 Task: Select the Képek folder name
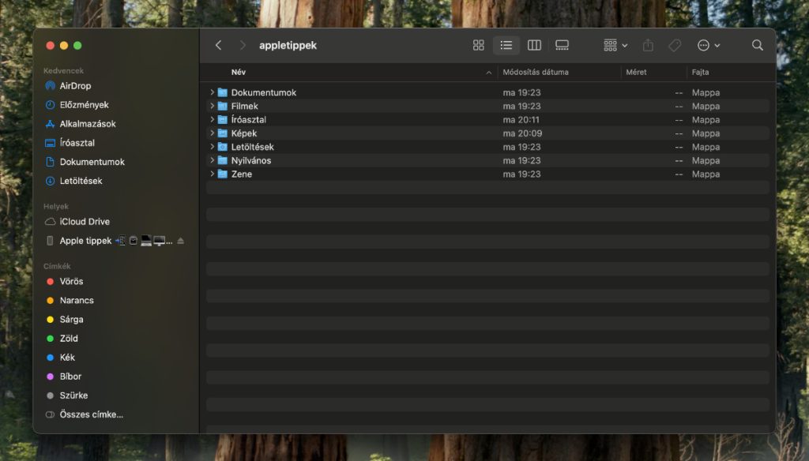[x=244, y=133]
